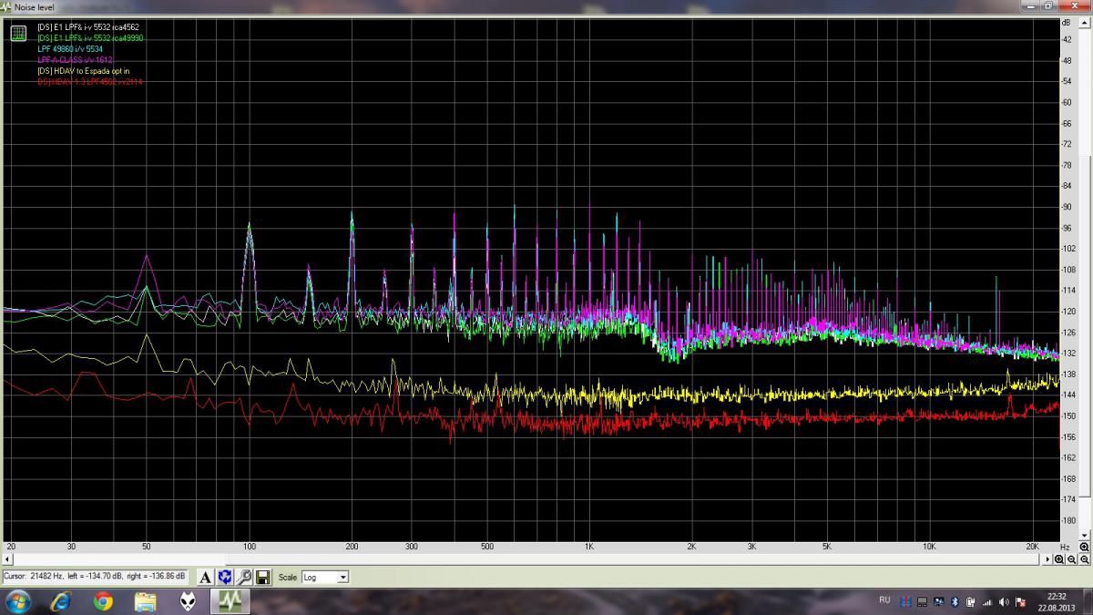Screen dimensions: 1093x615
Task: Open Windows Explorer from the taskbar
Action: (146, 601)
